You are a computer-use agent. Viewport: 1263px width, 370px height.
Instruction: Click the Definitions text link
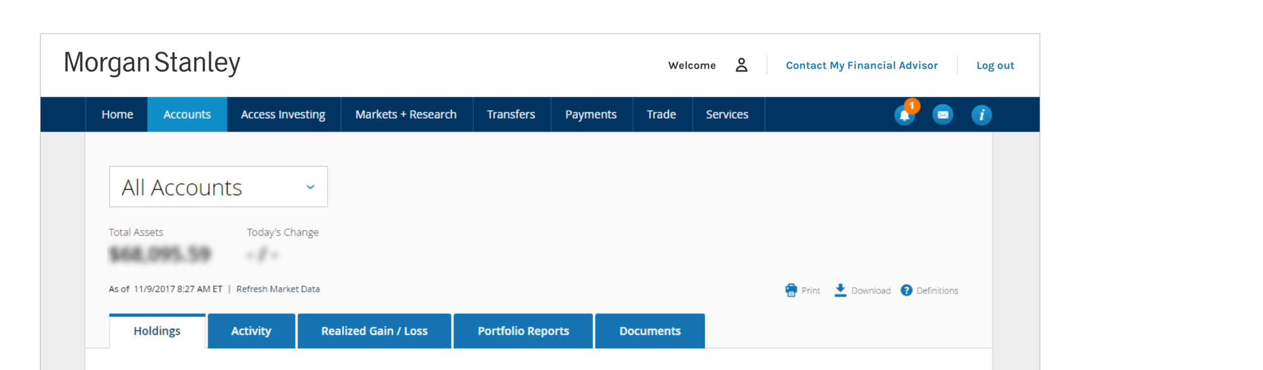(937, 290)
